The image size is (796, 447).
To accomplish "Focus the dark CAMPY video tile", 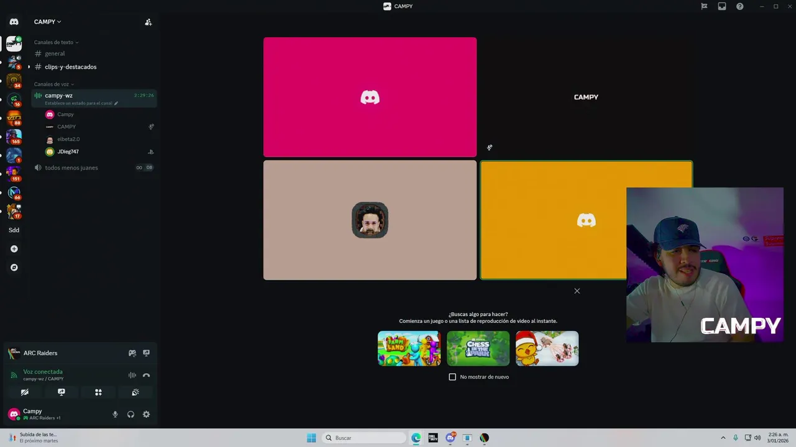I will click(586, 97).
